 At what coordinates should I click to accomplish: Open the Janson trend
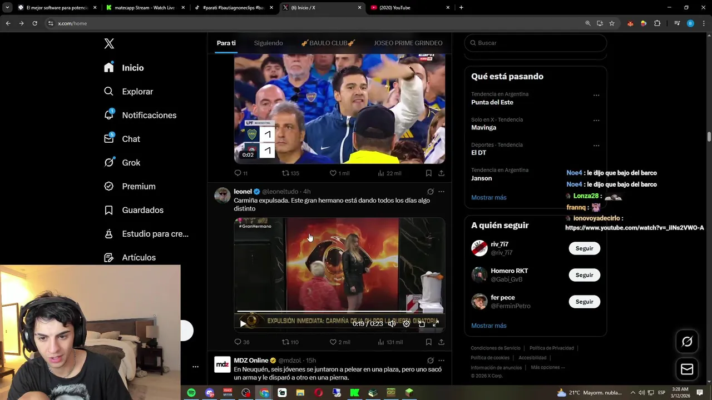[482, 178]
